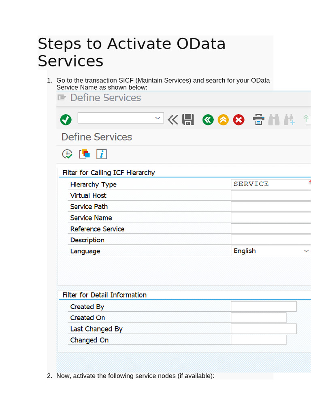Click the Changed On input field
The image size is (311, 415).
[258, 340]
